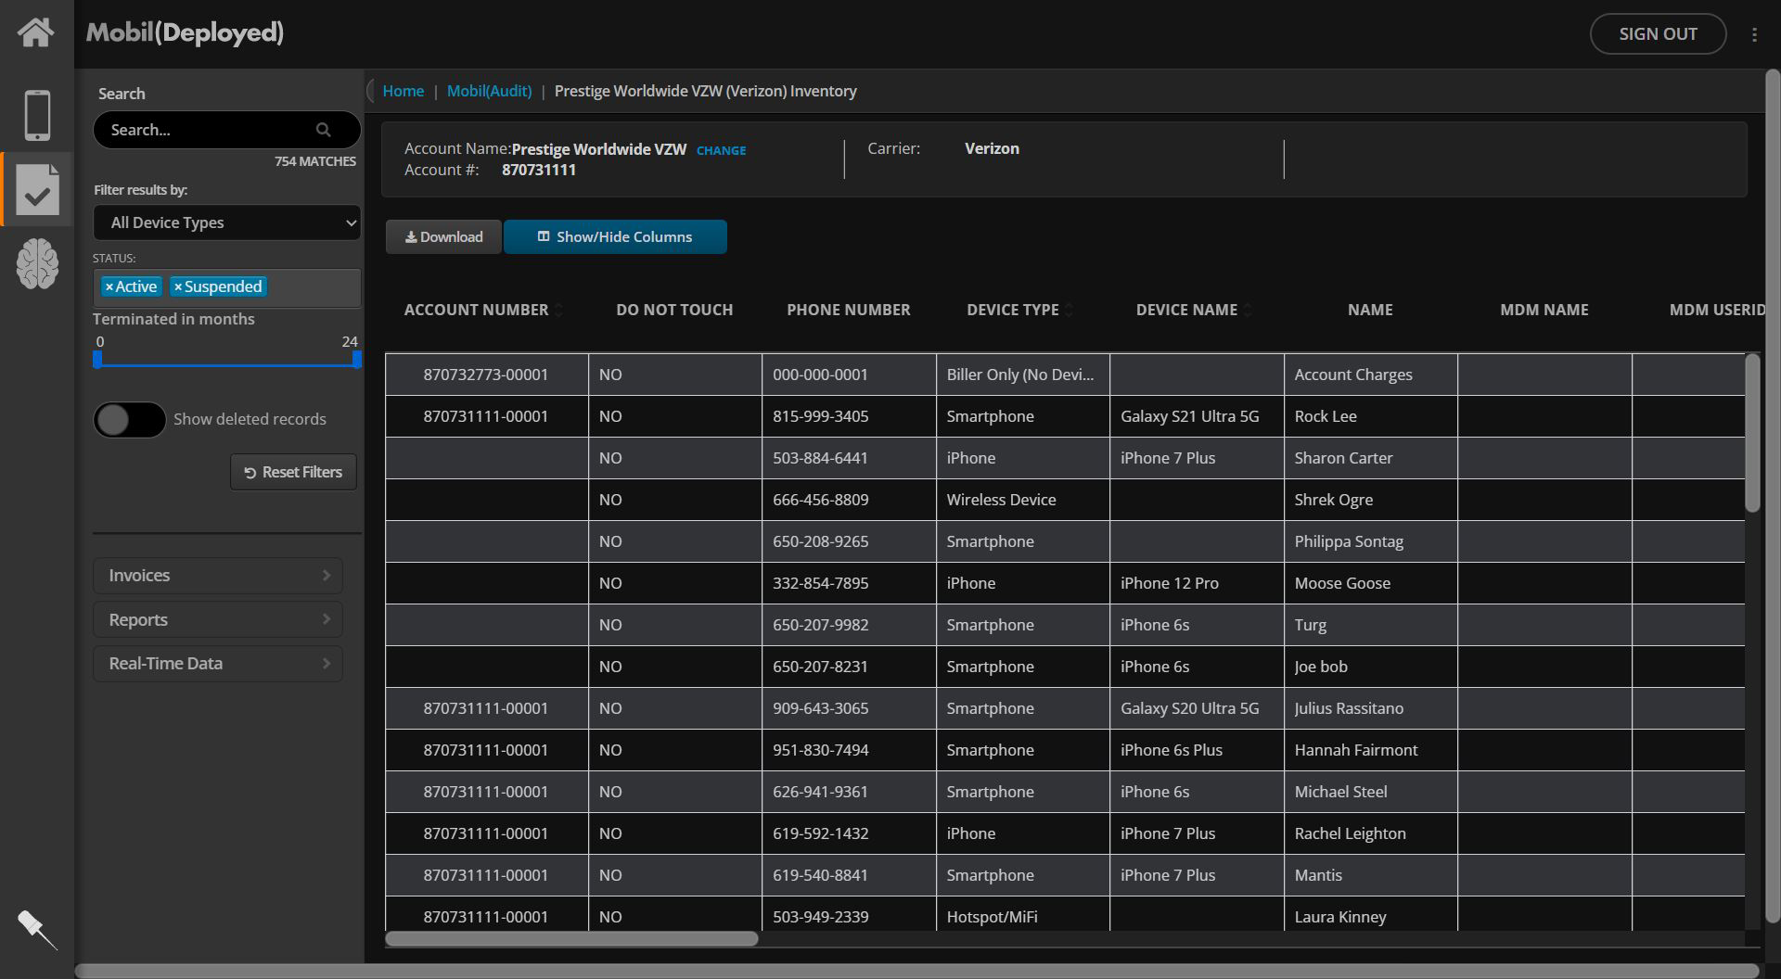
Task: Sort by Account Number column arrows
Action: (559, 311)
